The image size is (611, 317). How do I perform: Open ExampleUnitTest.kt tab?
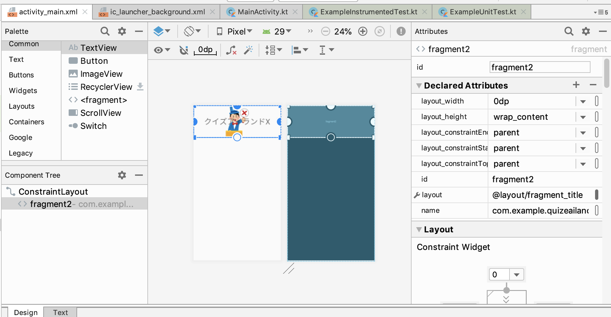point(482,12)
